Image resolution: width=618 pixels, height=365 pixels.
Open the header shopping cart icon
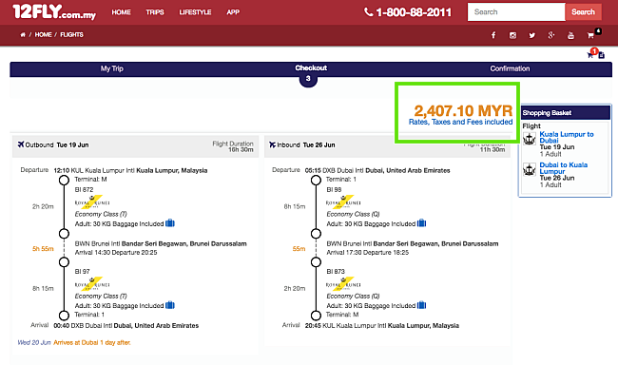tap(590, 35)
